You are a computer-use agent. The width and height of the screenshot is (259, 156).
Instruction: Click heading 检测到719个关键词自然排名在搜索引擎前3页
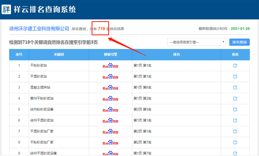point(53,42)
